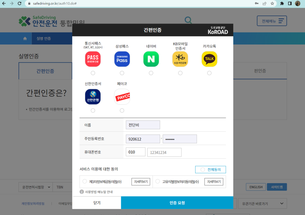Open 실명 인증 navigation item
The height and width of the screenshot is (215, 305).
(x=44, y=38)
